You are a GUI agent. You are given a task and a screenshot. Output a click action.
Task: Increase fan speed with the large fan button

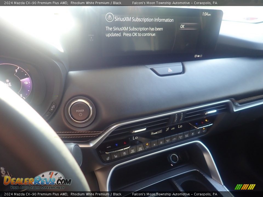pos(161,142)
